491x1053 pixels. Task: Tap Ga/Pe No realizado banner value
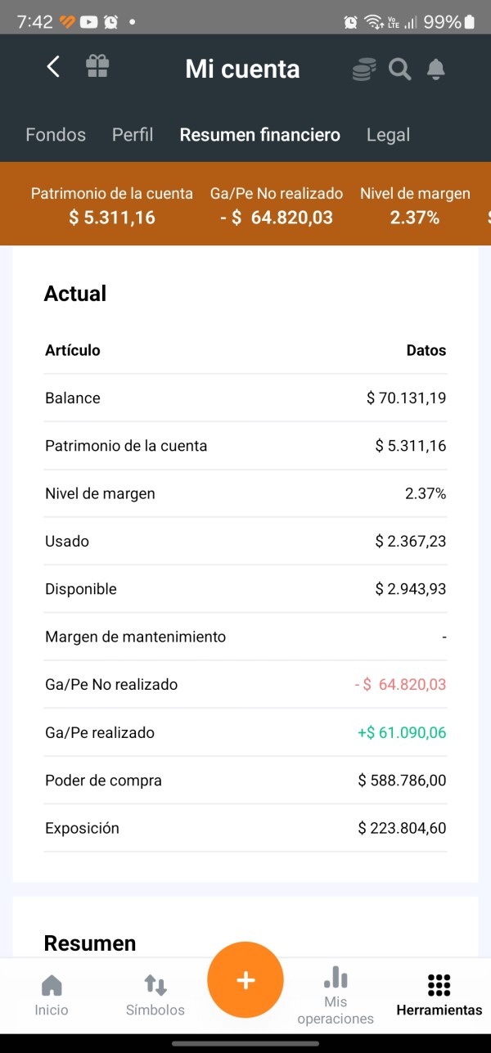pos(277,218)
